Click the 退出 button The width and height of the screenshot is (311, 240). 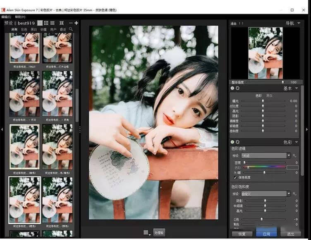point(291,234)
